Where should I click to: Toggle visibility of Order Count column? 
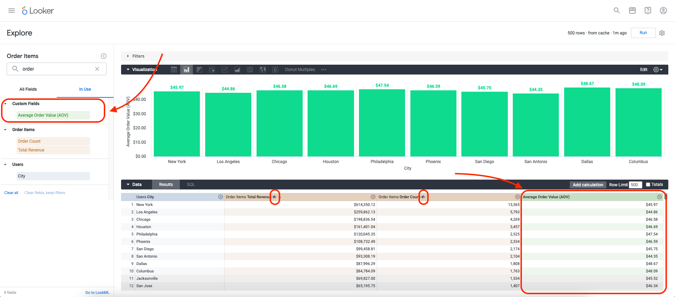point(423,197)
